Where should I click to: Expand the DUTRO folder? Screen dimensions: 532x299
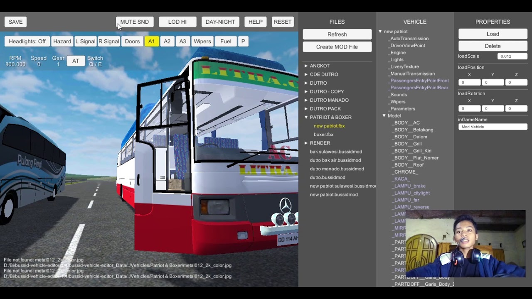tap(306, 83)
